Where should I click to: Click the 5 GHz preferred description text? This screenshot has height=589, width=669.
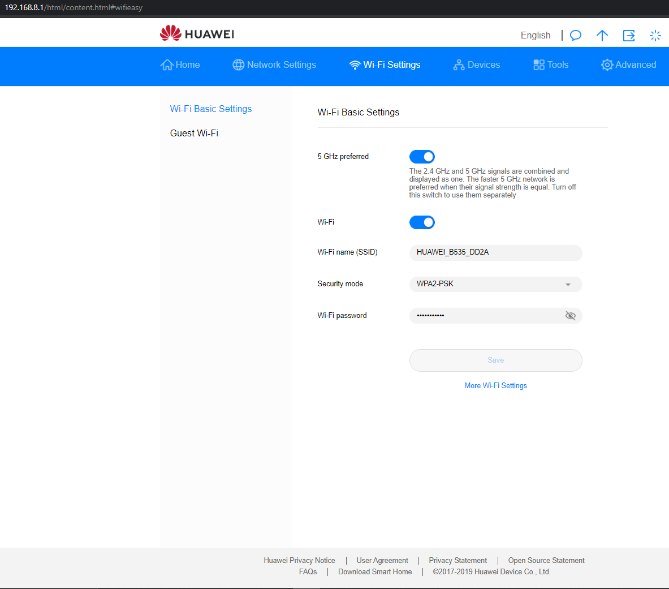pos(493,183)
